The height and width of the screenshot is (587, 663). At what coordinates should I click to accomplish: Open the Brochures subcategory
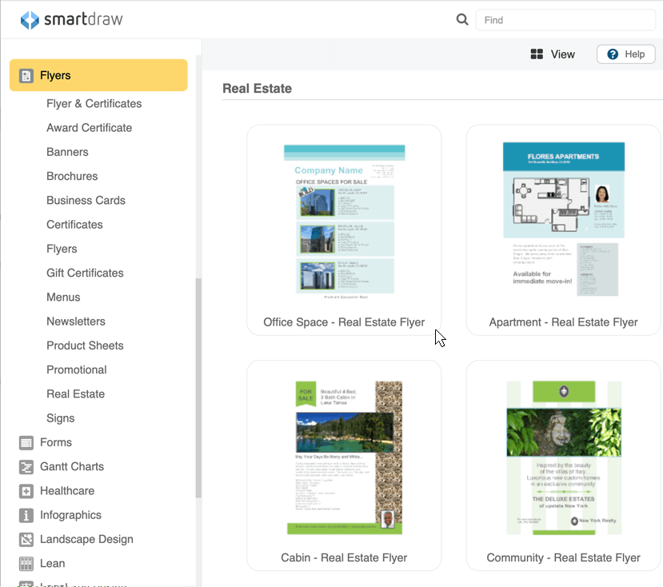(x=72, y=176)
